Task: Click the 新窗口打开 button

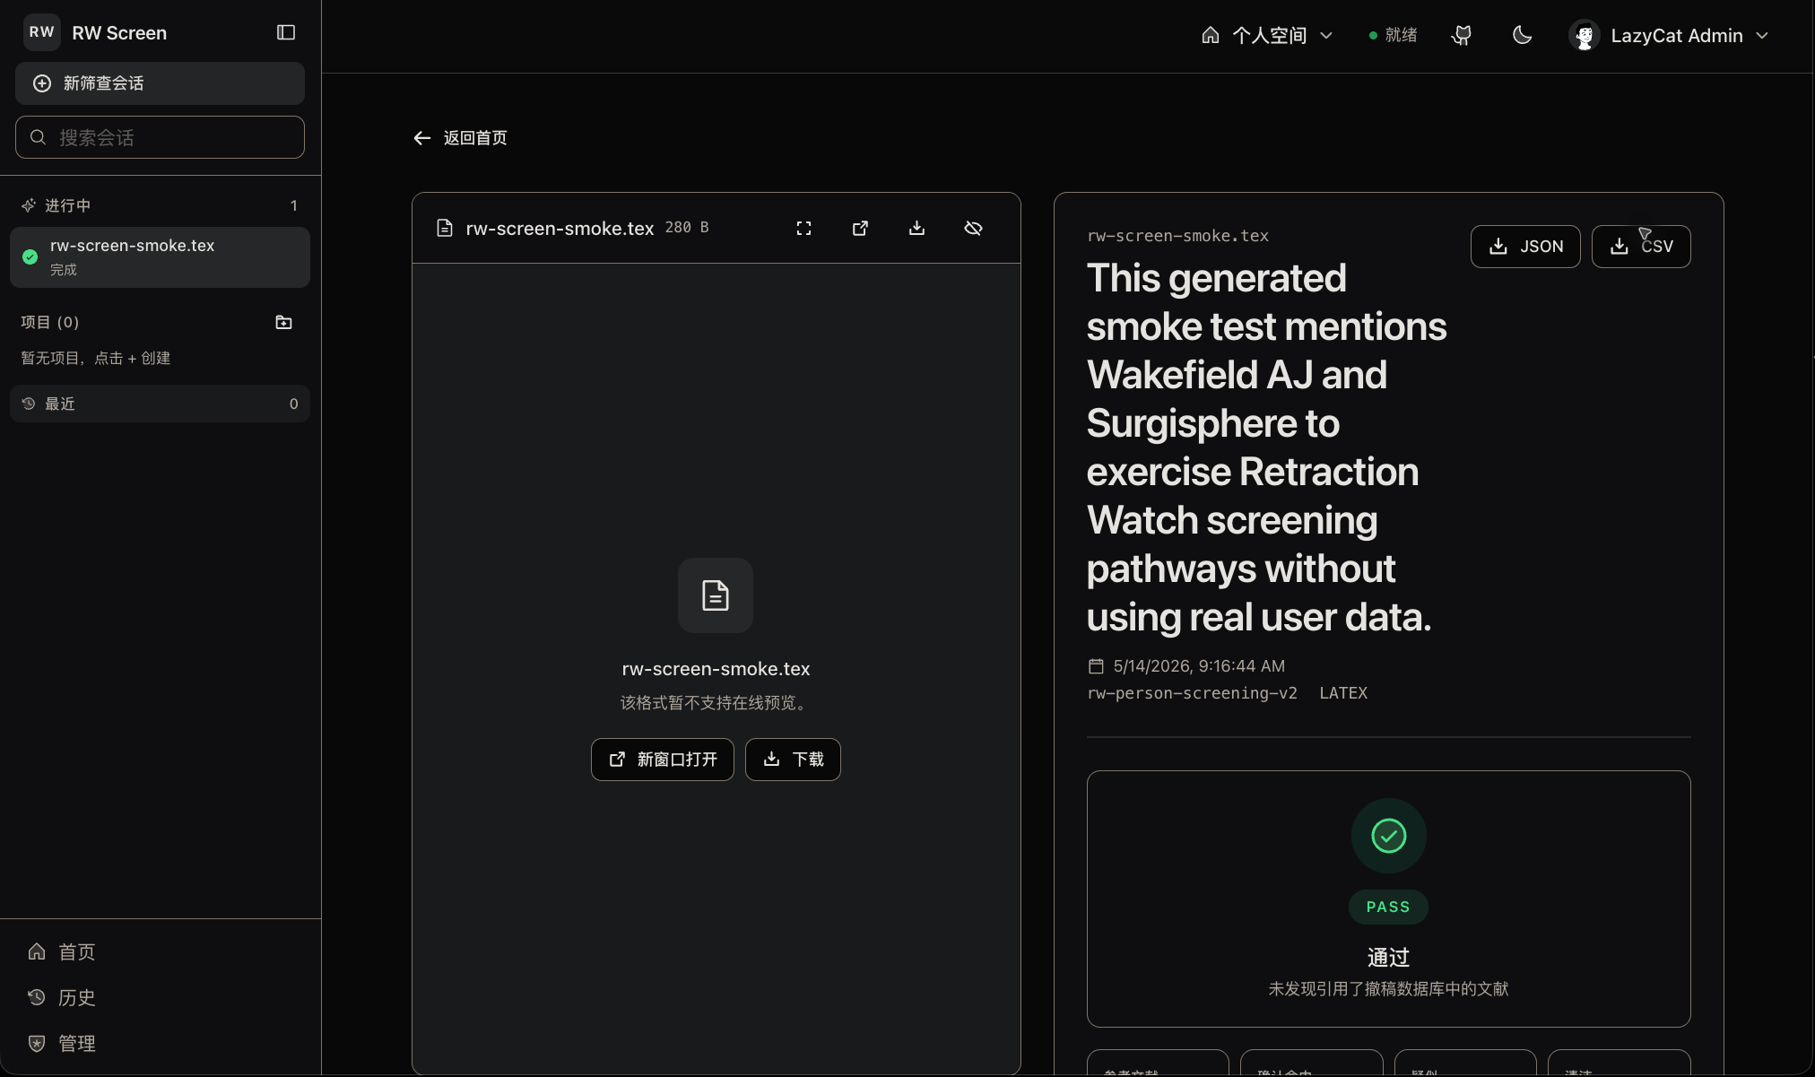Action: (663, 760)
